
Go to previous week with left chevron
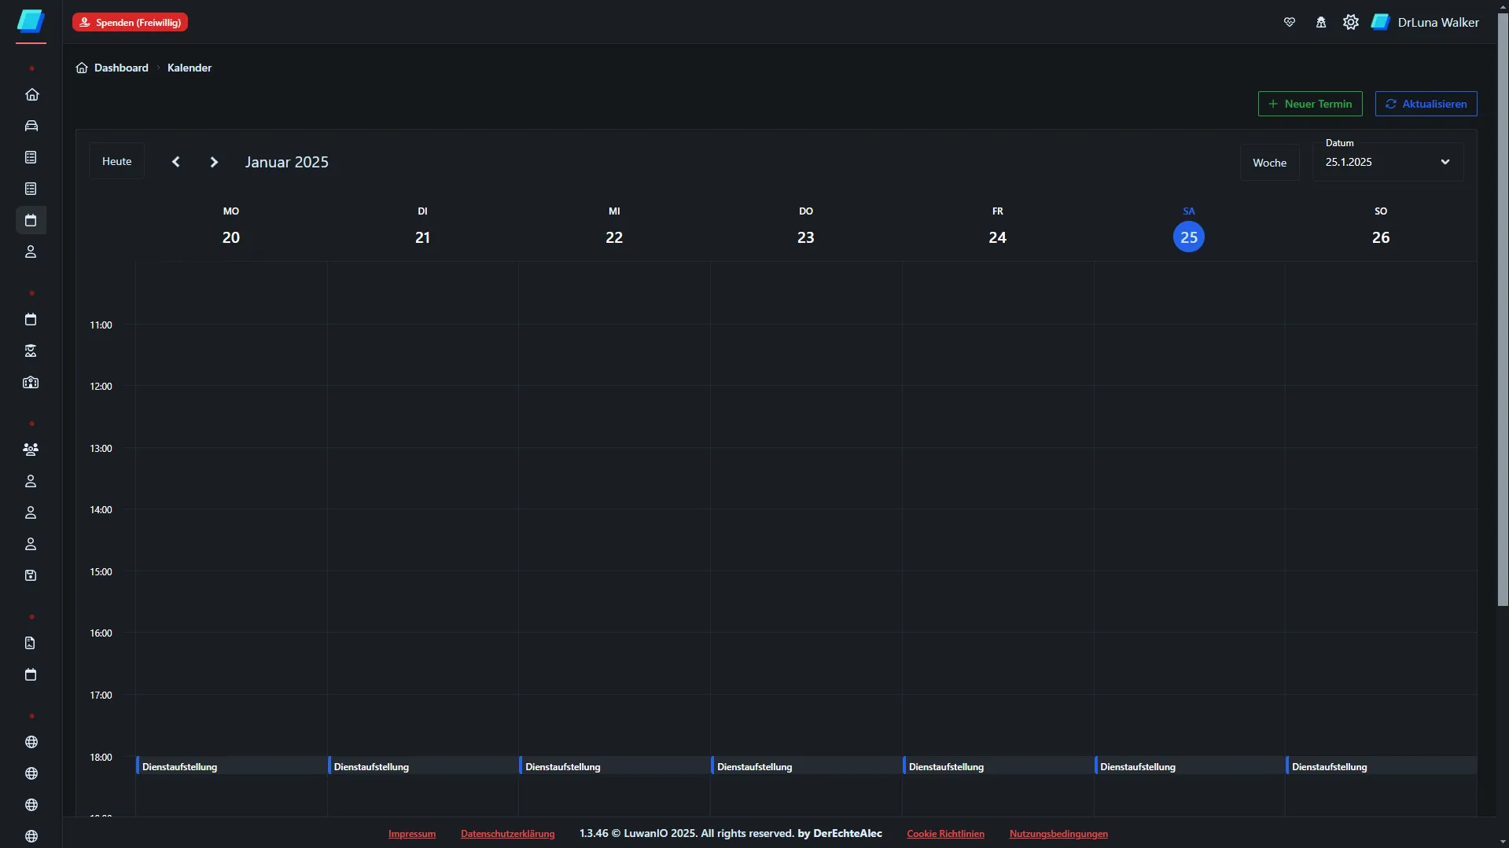pyautogui.click(x=176, y=162)
